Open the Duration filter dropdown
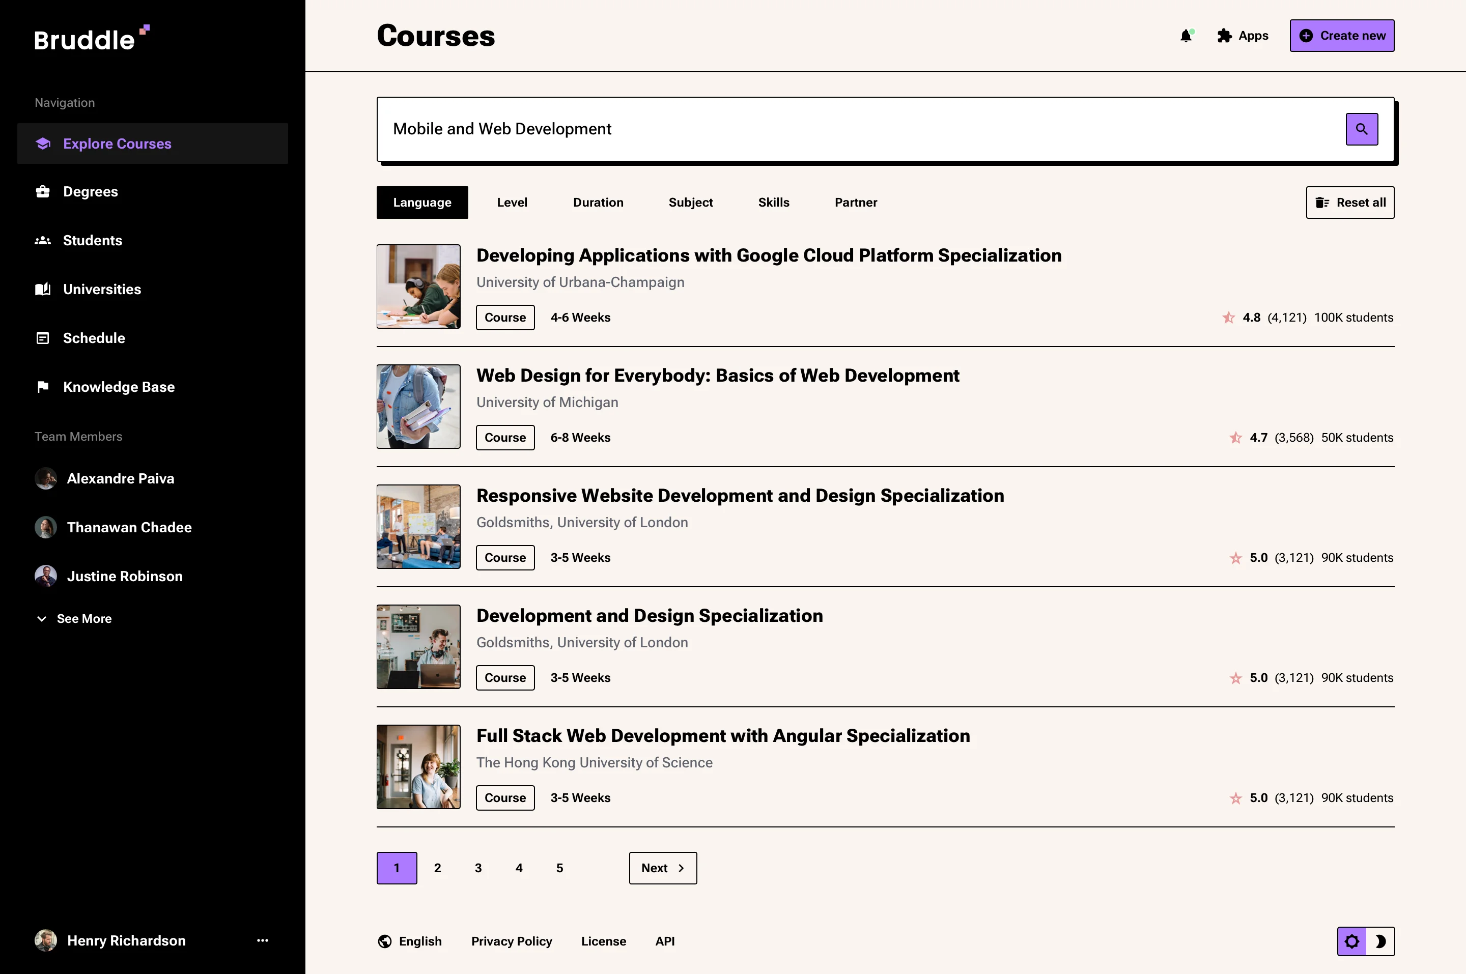The height and width of the screenshot is (974, 1466). click(598, 202)
